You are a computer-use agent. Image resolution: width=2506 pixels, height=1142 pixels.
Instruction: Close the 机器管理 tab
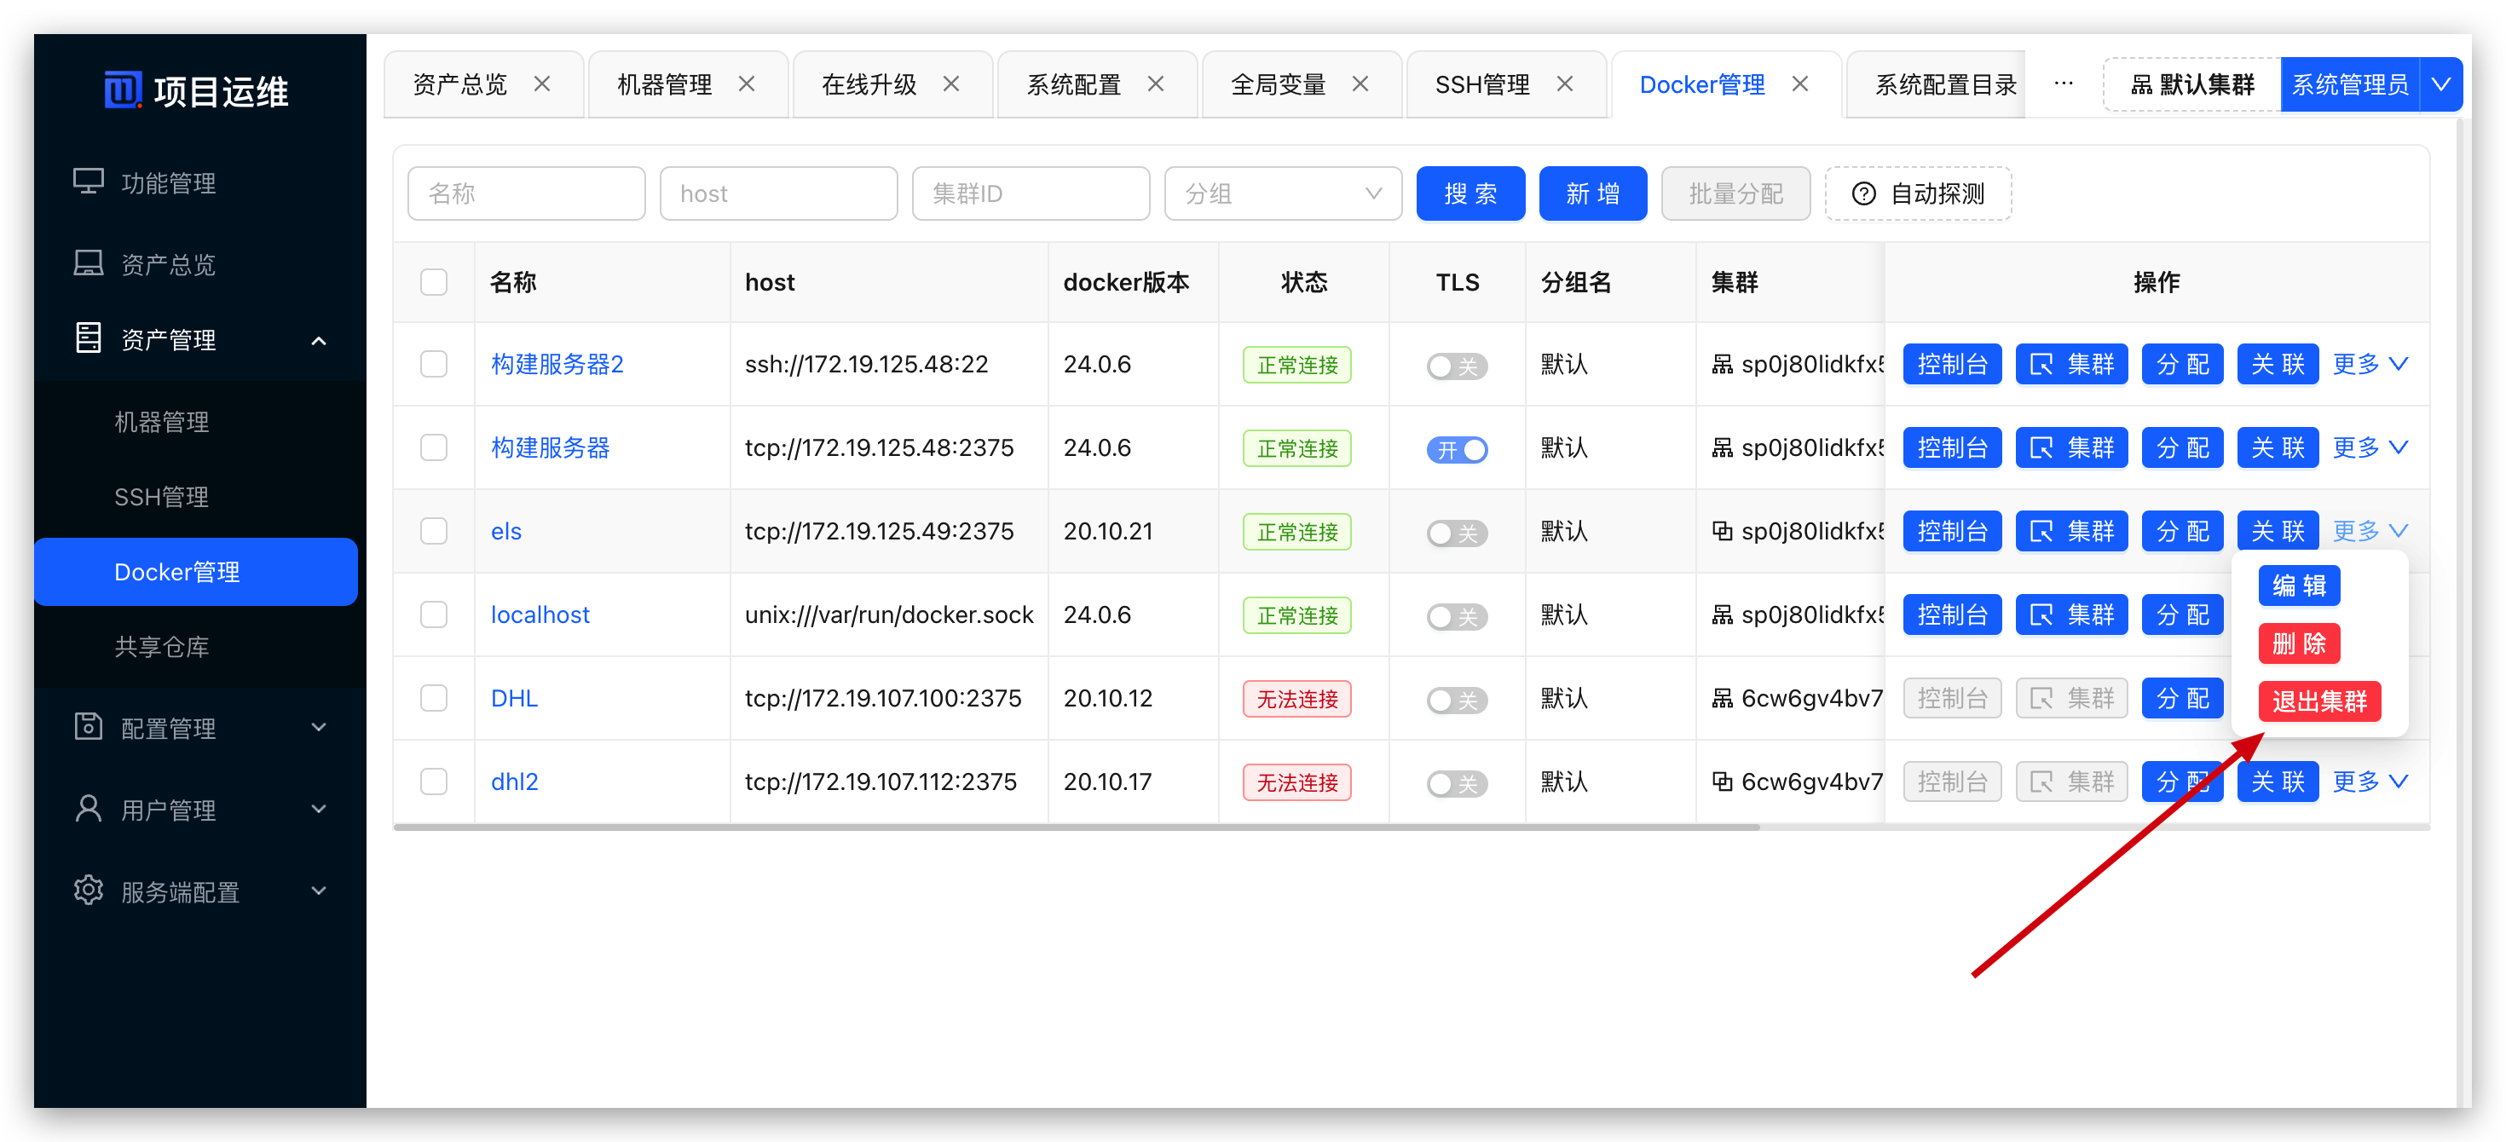pos(746,84)
